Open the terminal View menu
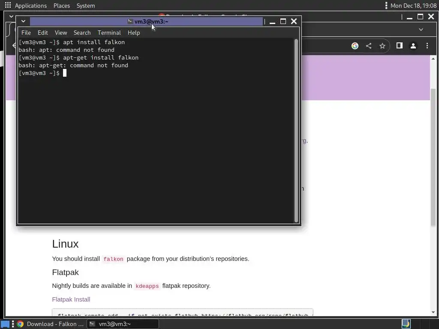The image size is (439, 329). click(61, 33)
